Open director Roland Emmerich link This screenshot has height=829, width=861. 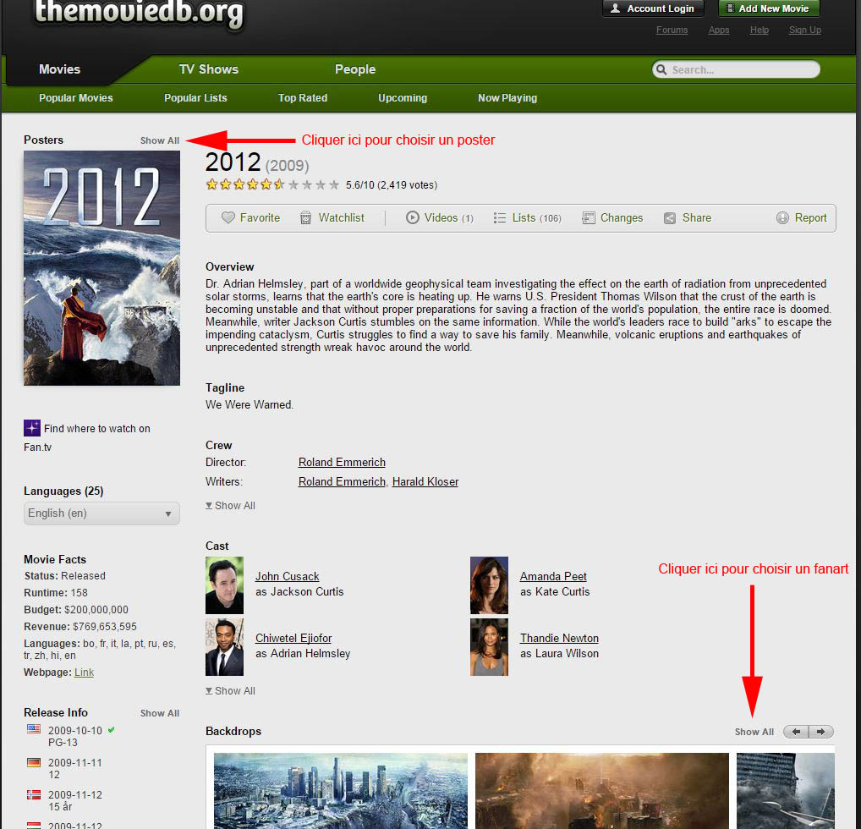[x=342, y=462]
